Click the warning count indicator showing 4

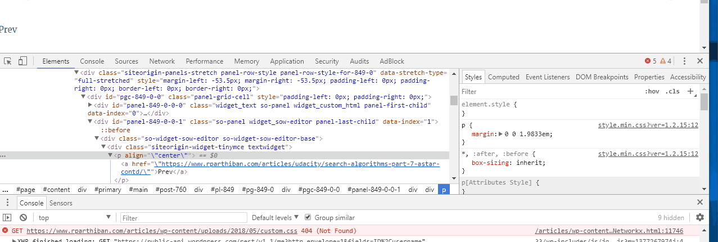(x=666, y=61)
